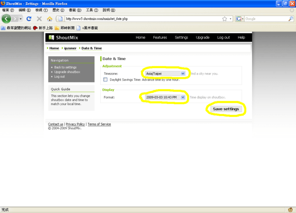Click Log out in the Navigation panel
Viewport: 296px width, 213px height.
[x=60, y=76]
